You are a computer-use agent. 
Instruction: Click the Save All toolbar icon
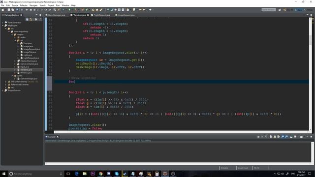tap(13, 10)
